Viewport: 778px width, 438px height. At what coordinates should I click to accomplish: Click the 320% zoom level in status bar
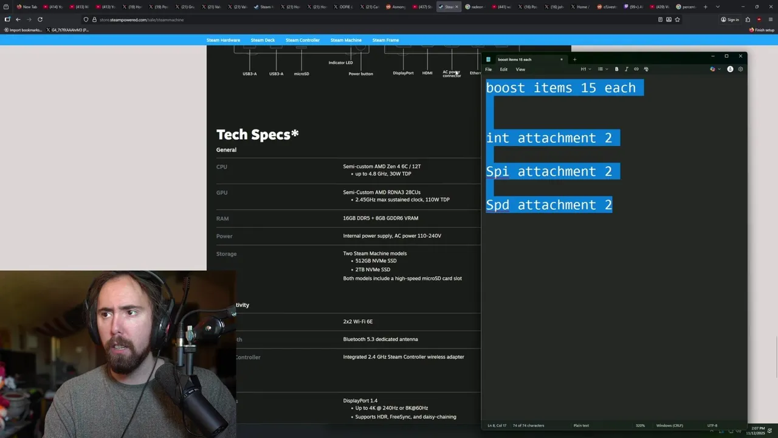coord(640,425)
